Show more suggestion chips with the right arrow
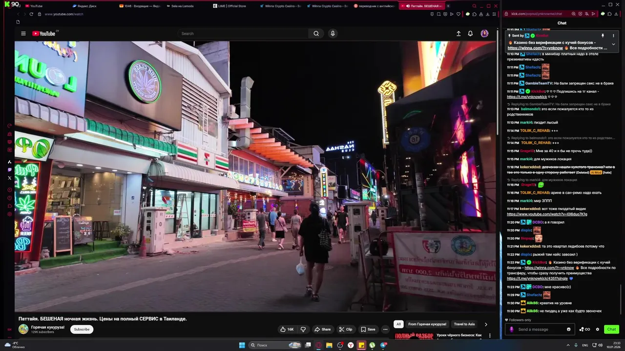The image size is (625, 351). coord(486,324)
